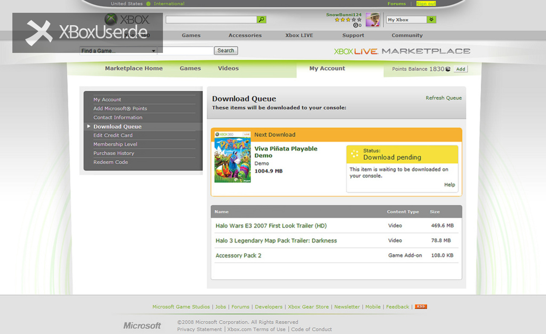Image resolution: width=546 pixels, height=334 pixels.
Task: Click the 469.6 MB size value
Action: (442, 226)
